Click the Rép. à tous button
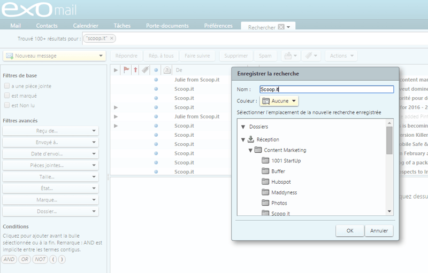The width and height of the screenshot is (428, 273). [161, 56]
